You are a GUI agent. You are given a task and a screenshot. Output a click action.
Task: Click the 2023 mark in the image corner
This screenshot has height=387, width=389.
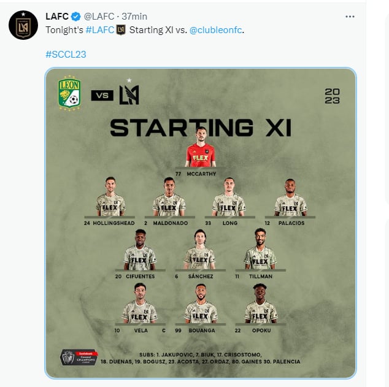332,96
